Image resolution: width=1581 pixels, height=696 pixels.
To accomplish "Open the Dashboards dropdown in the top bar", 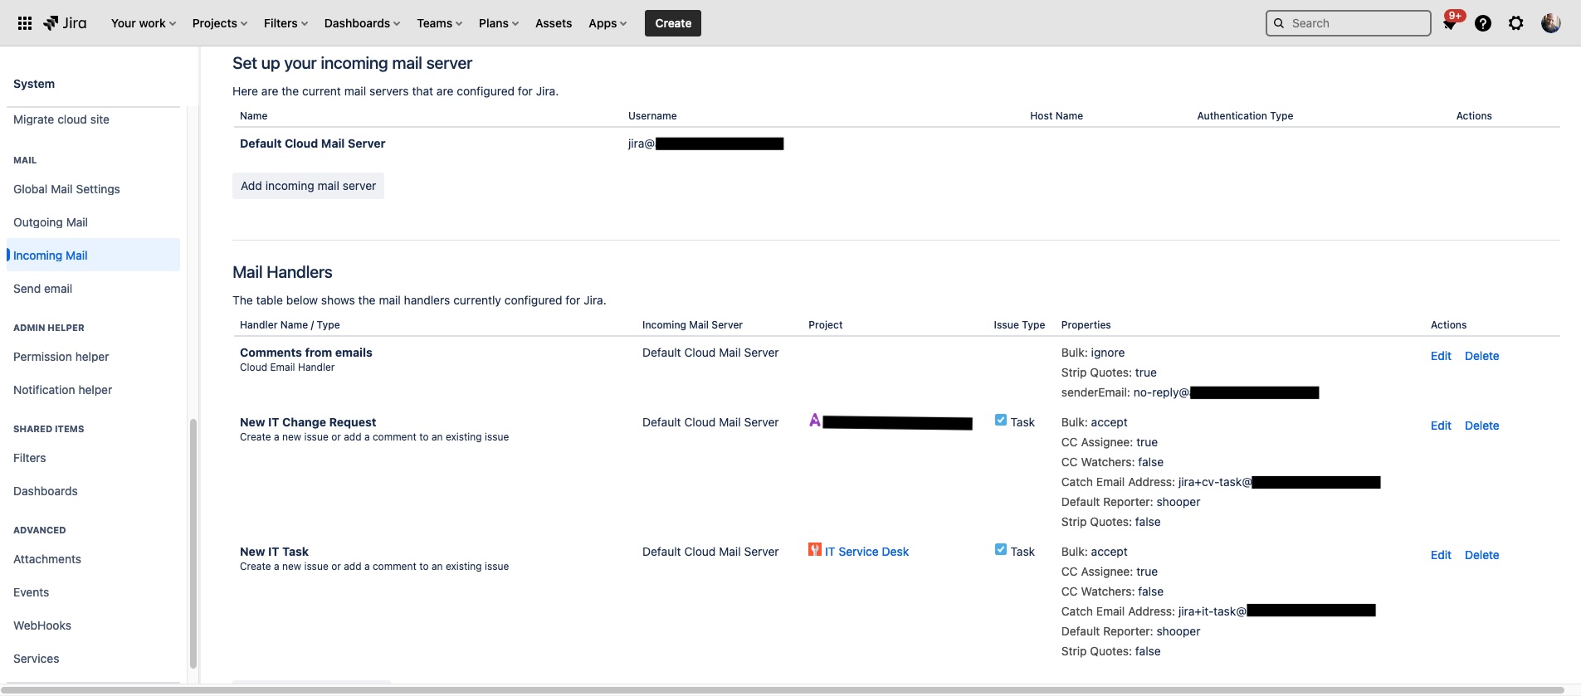I will 362,23.
